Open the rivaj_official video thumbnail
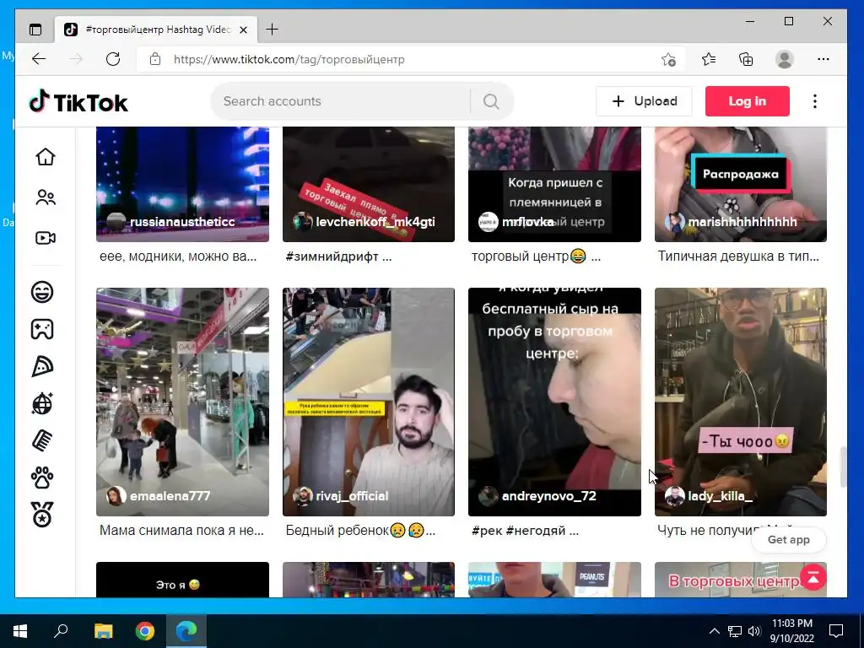Viewport: 864px width, 648px height. (x=369, y=402)
